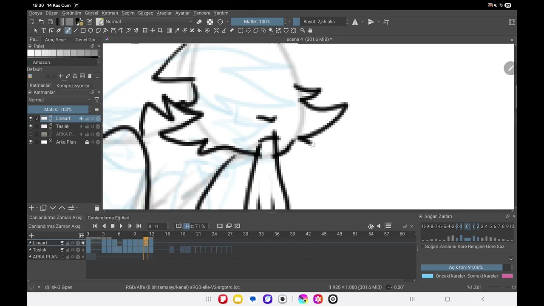Expand onion skins options chevron
544x306 pixels.
(511, 259)
